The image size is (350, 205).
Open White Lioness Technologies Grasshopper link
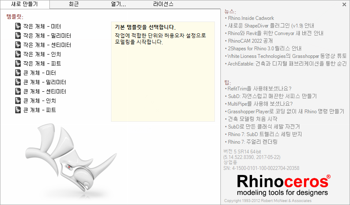click(287, 56)
